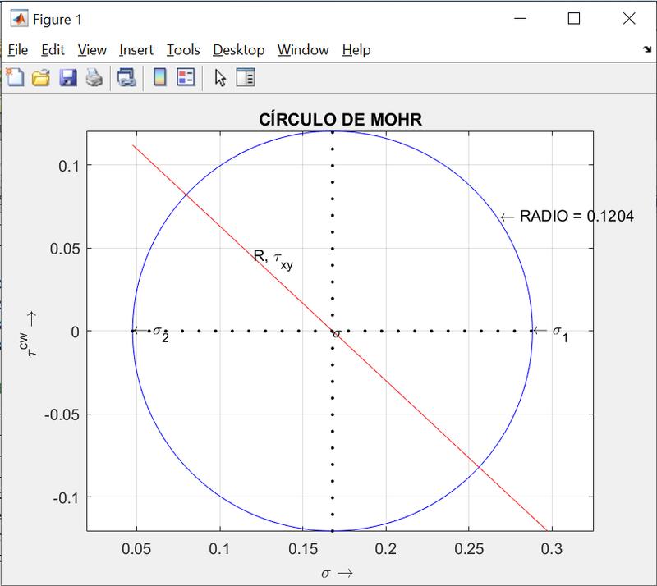Open the Edit menu
Viewport: 657px width, 586px height.
coord(53,50)
